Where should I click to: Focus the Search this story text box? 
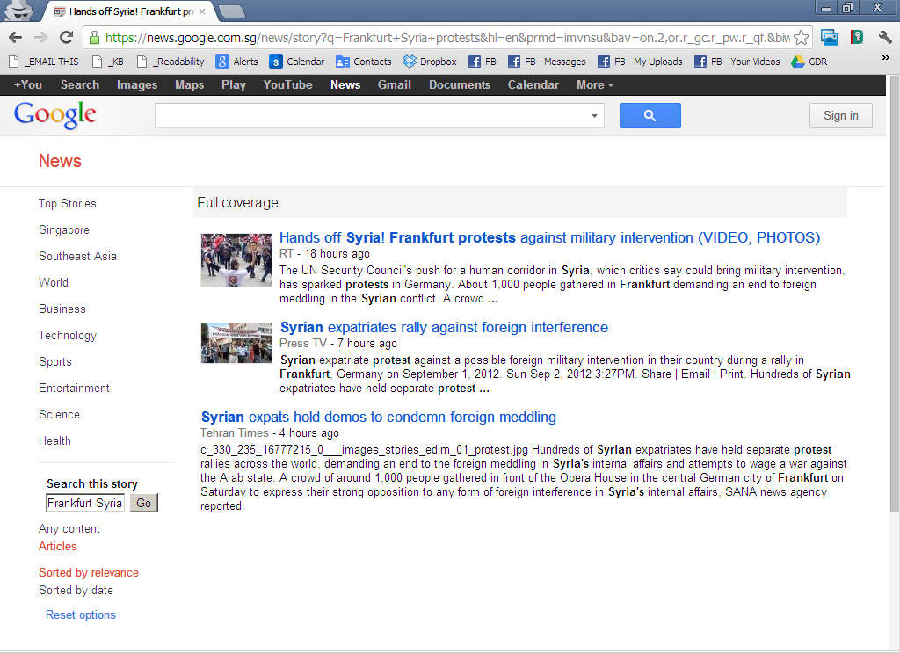pyautogui.click(x=85, y=503)
